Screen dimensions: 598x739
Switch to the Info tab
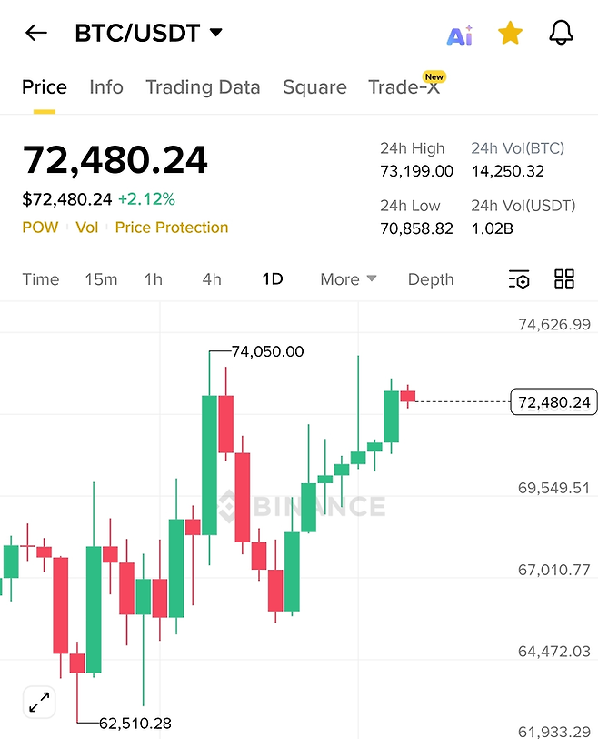click(x=106, y=87)
